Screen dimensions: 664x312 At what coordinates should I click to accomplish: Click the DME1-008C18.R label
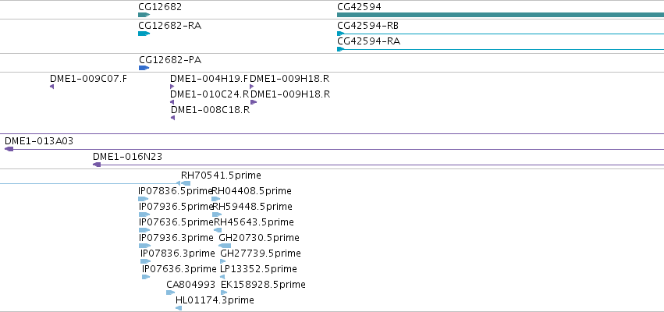coord(210,110)
